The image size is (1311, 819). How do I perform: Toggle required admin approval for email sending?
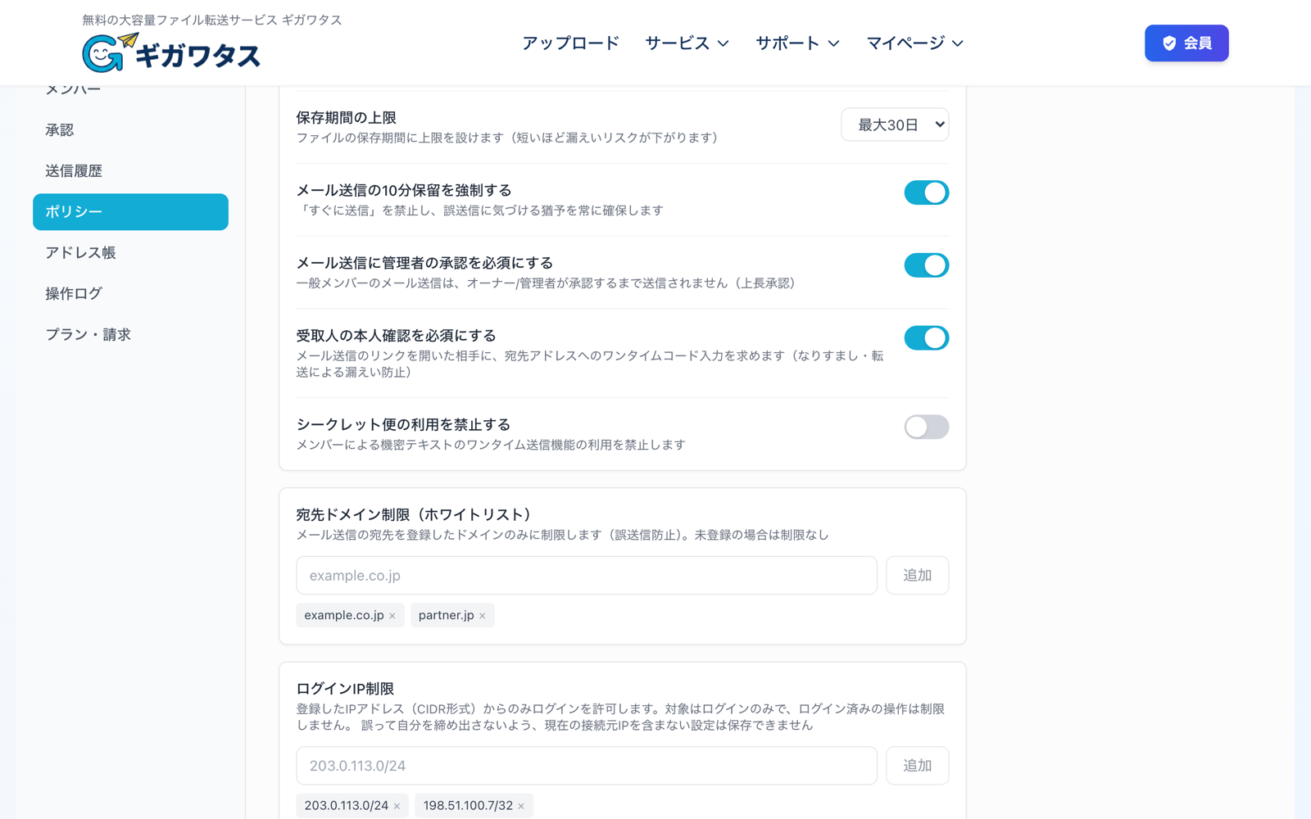[x=926, y=265]
